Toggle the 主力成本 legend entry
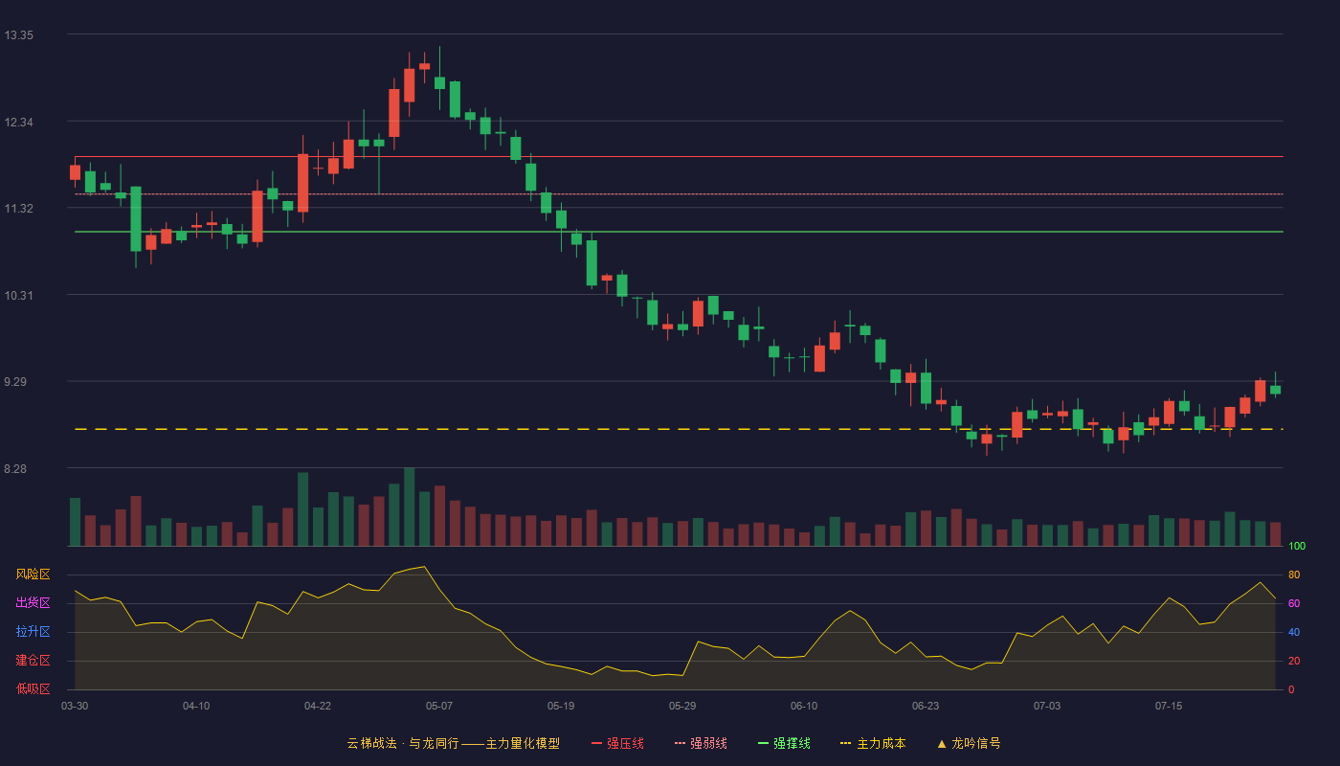The height and width of the screenshot is (766, 1340). tap(873, 743)
